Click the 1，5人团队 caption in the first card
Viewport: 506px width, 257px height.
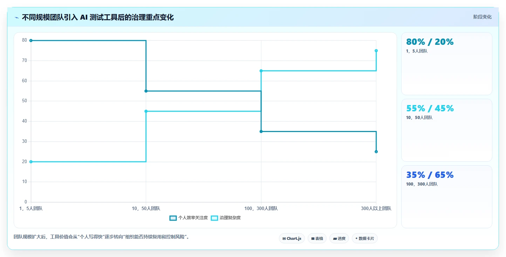click(x=417, y=51)
